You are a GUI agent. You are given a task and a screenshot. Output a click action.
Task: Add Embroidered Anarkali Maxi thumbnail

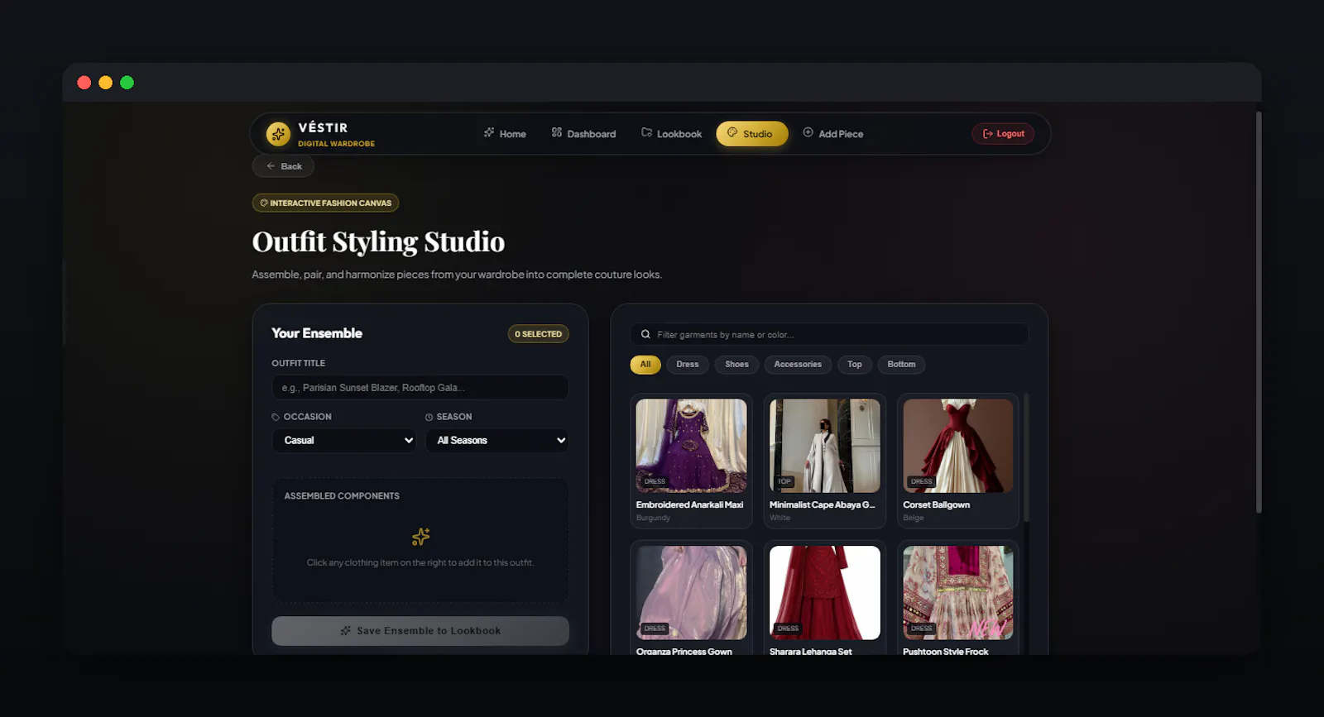click(x=691, y=446)
